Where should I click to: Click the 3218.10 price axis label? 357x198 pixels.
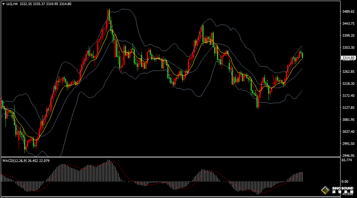(348, 84)
